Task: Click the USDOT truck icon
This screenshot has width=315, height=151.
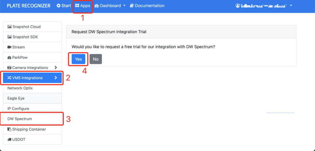Action: pos(9,140)
